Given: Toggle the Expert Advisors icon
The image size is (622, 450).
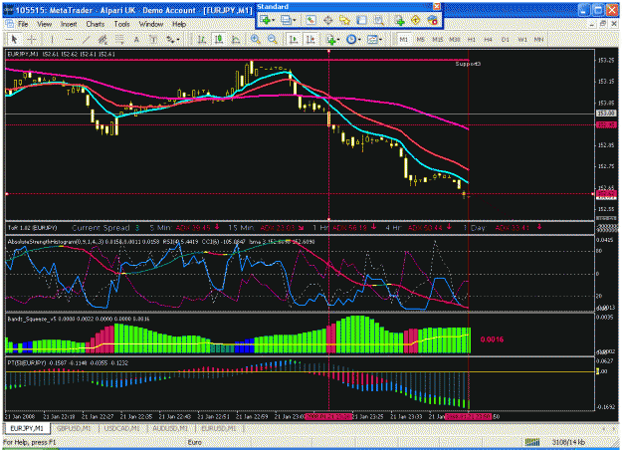Looking at the screenshot, I should click(432, 20).
